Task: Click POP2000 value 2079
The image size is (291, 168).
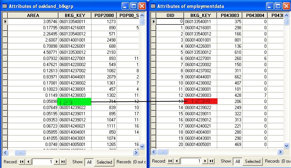Action: [x=104, y=77]
